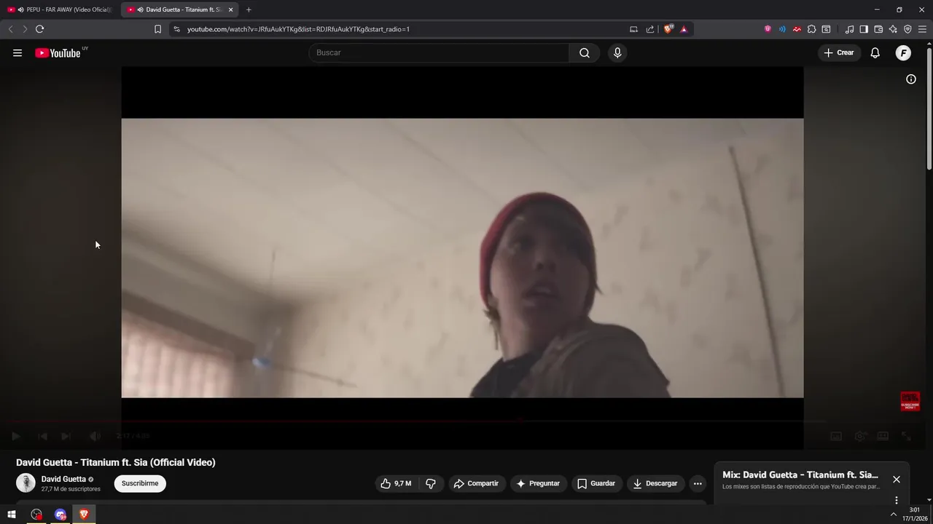
Task: Open the red graph extension icon
Action: tap(797, 29)
